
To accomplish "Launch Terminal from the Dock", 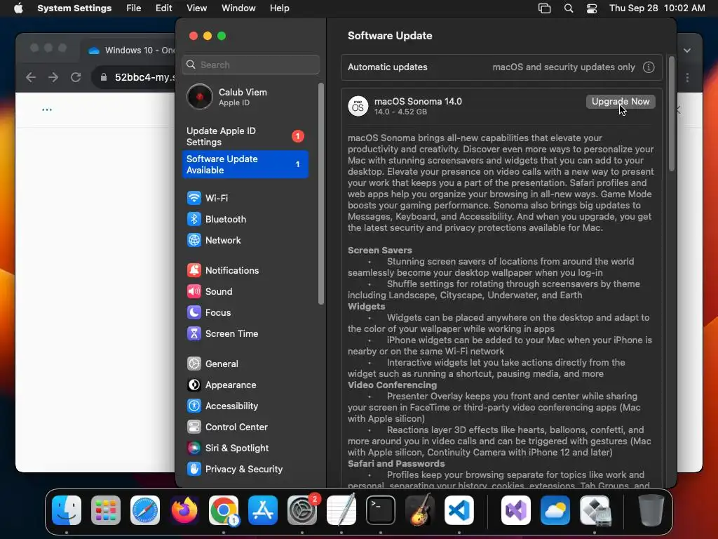I will tap(381, 510).
